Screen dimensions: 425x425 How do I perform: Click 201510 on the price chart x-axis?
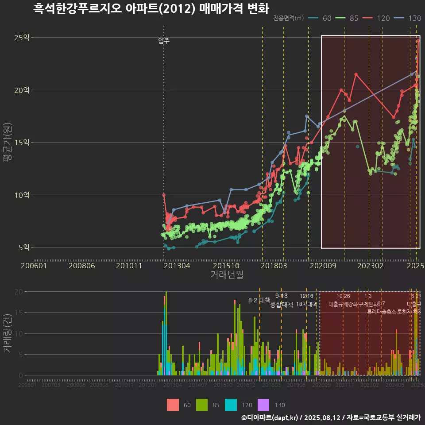pyautogui.click(x=226, y=266)
